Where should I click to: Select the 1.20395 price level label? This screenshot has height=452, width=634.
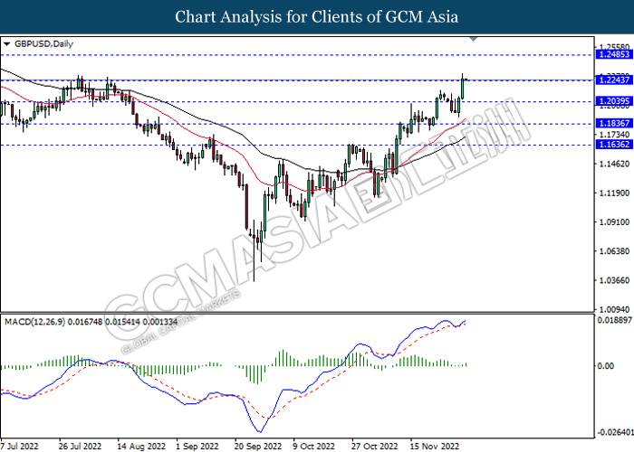click(614, 101)
